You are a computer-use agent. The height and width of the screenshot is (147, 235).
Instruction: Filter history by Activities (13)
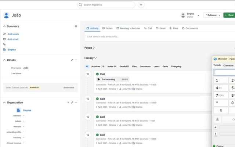[98, 67]
